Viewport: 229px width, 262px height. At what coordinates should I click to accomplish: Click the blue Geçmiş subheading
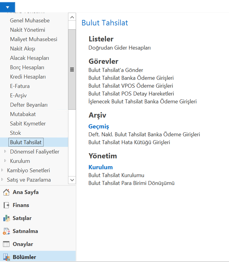[99, 126]
